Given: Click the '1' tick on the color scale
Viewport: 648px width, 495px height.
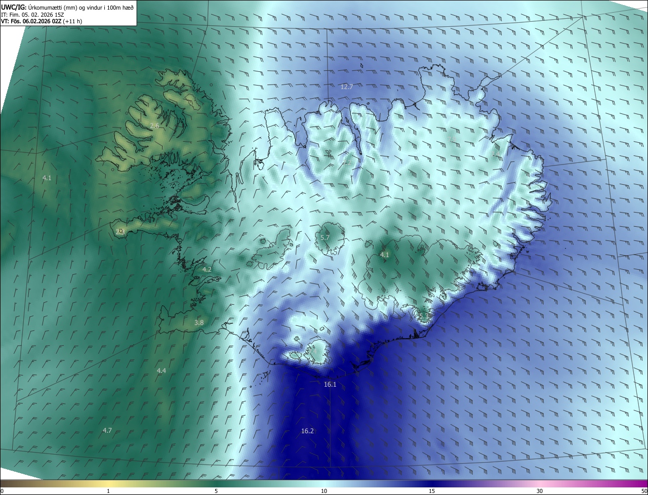Looking at the screenshot, I should pos(108,491).
